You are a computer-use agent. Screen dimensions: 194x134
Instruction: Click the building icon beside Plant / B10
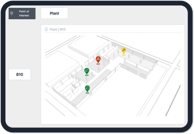tap(46, 29)
